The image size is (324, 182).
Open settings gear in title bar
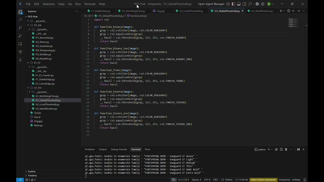[x=262, y=4]
